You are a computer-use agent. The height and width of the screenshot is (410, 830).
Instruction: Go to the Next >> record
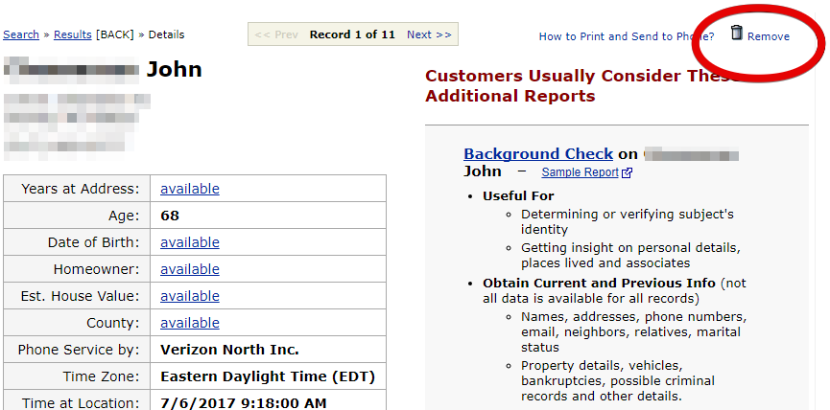428,34
